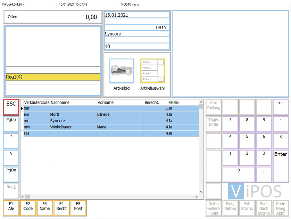The image size is (291, 219).
Task: Click the V down navigation button
Action: pyautogui.click(x=11, y=157)
